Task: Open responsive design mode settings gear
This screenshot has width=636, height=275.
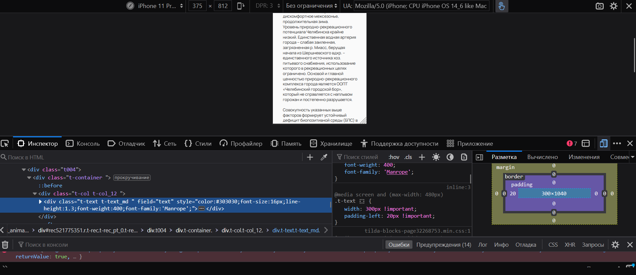Action: coord(614,6)
